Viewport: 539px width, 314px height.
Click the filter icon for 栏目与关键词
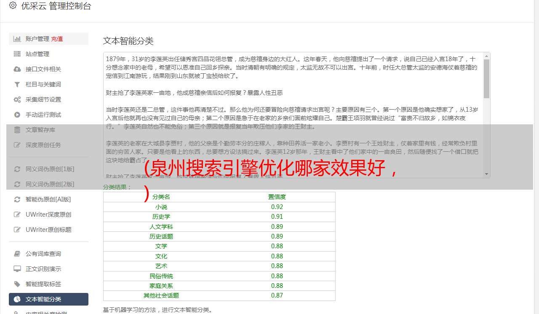pos(17,84)
